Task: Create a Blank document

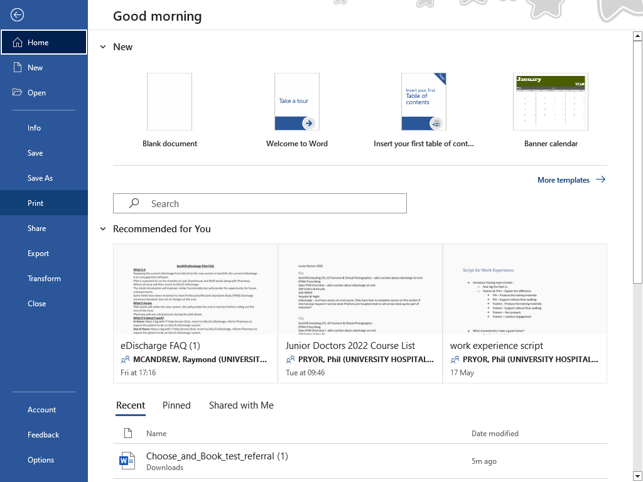Action: 170,110
